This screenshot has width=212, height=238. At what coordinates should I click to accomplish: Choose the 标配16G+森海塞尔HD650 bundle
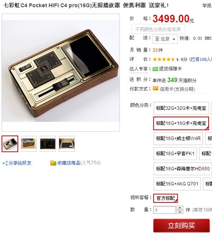[183, 169]
